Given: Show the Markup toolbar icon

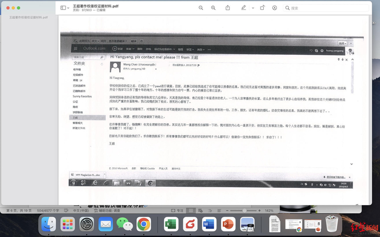Looking at the screenshot, I should point(274,8).
